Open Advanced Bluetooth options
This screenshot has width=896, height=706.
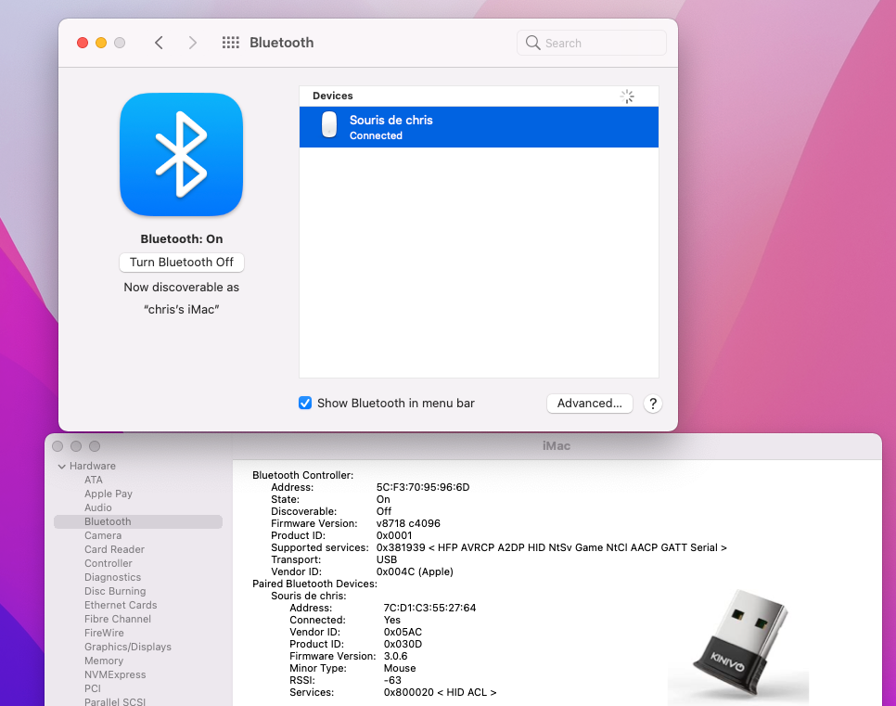[589, 403]
